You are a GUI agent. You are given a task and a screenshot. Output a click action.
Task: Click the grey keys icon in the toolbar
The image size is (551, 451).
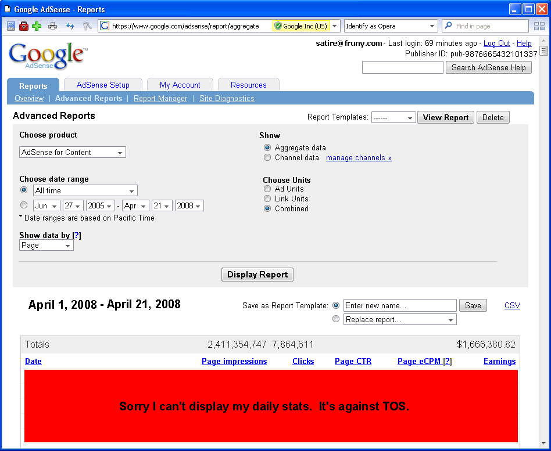[x=87, y=26]
